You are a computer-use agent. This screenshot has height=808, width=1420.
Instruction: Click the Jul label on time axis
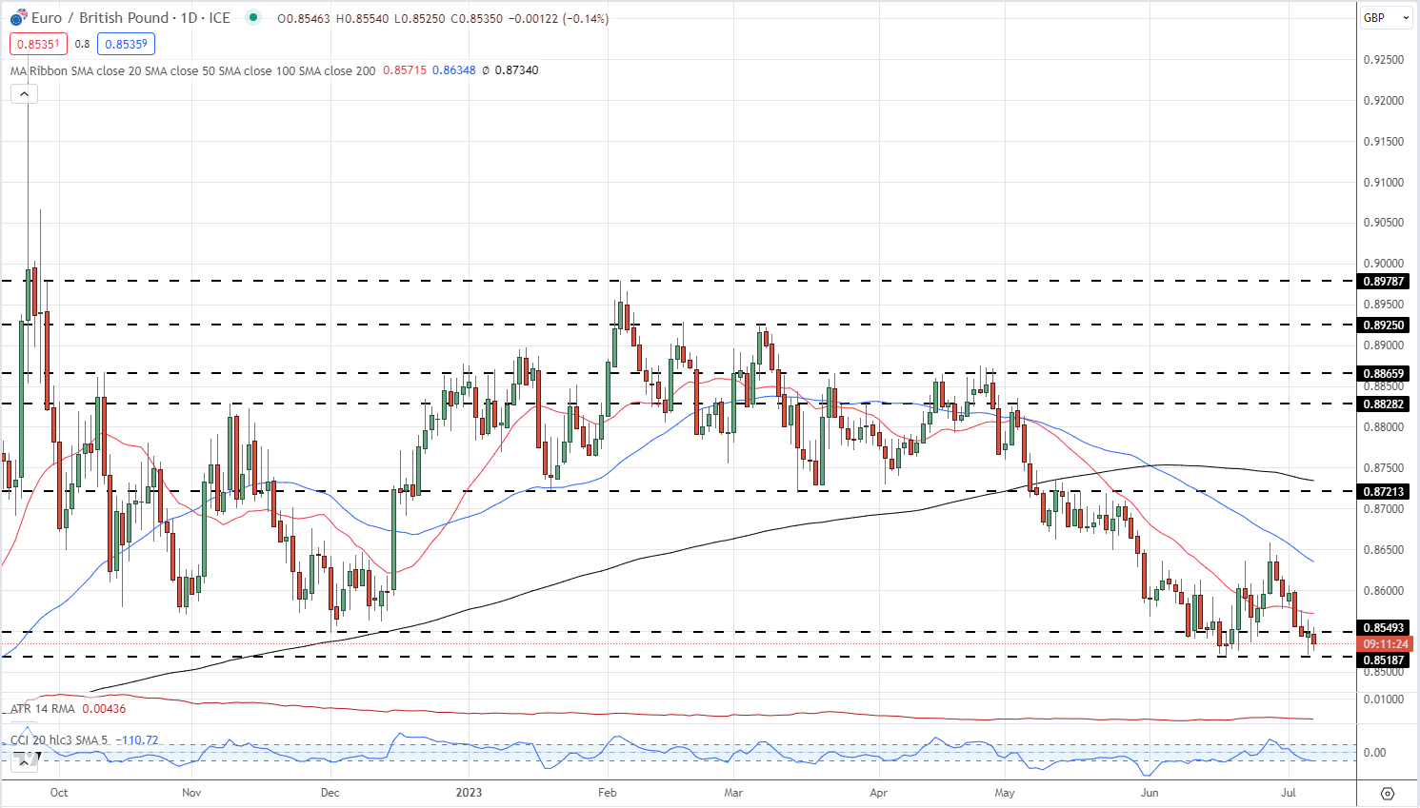[1289, 793]
